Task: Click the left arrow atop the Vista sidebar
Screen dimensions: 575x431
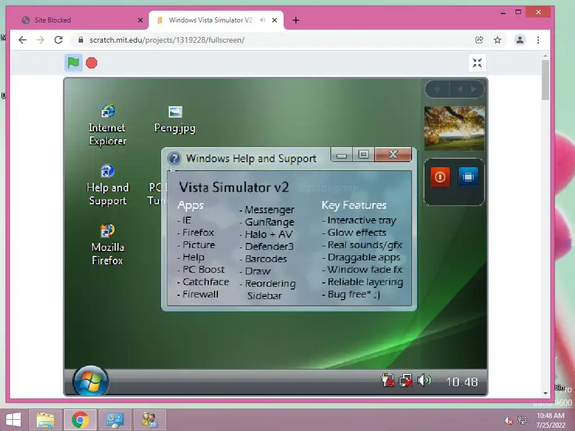Action: click(460, 89)
